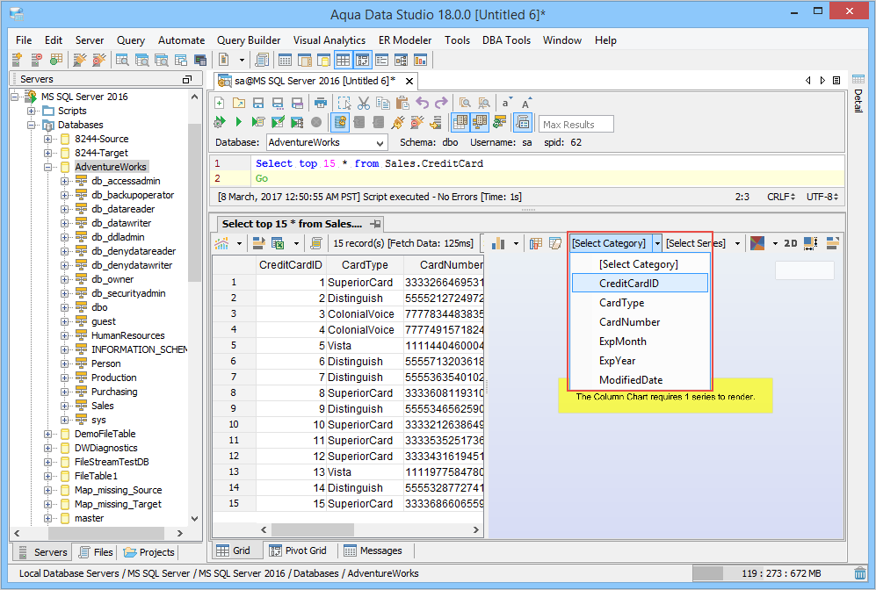This screenshot has width=876, height=590.
Task: Click the New file icon in editor toolbar
Action: [220, 104]
